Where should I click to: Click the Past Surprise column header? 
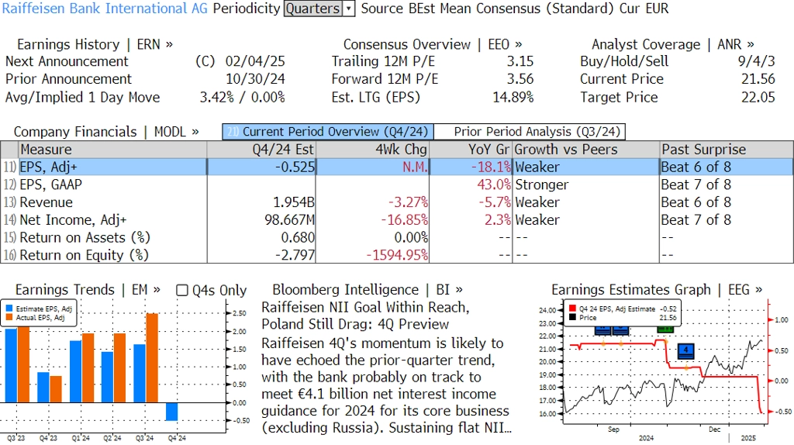click(x=726, y=150)
